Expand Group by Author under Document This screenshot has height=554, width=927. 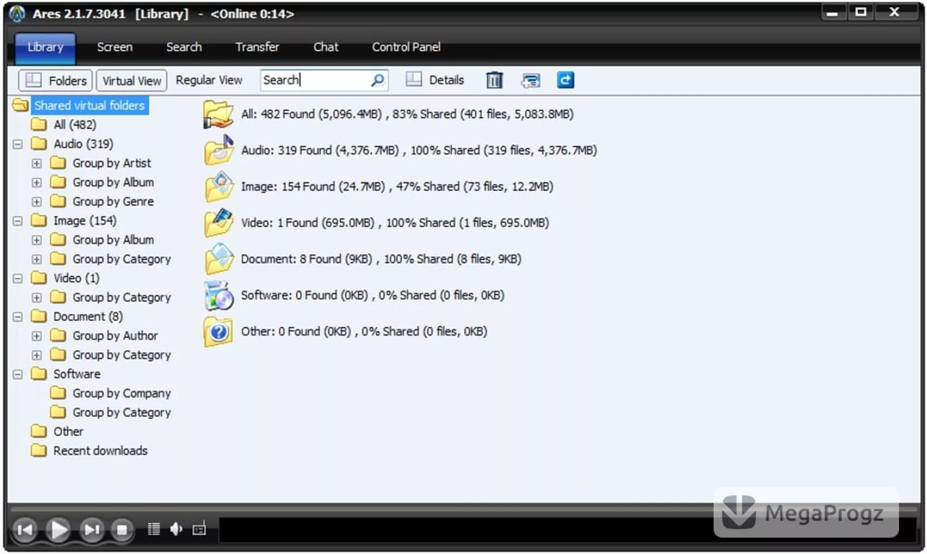(x=37, y=336)
